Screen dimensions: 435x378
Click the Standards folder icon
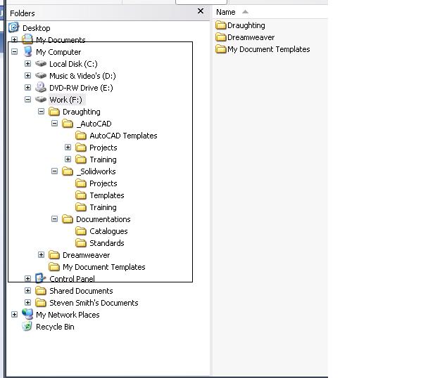(x=81, y=243)
